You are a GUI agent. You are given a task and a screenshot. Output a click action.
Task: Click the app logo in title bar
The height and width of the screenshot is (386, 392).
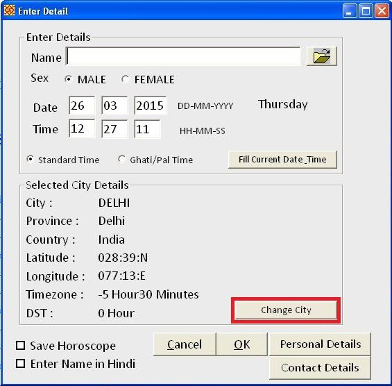click(9, 10)
